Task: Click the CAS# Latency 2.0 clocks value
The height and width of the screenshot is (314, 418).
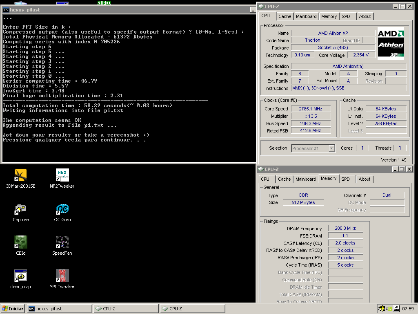Action: 345,243
